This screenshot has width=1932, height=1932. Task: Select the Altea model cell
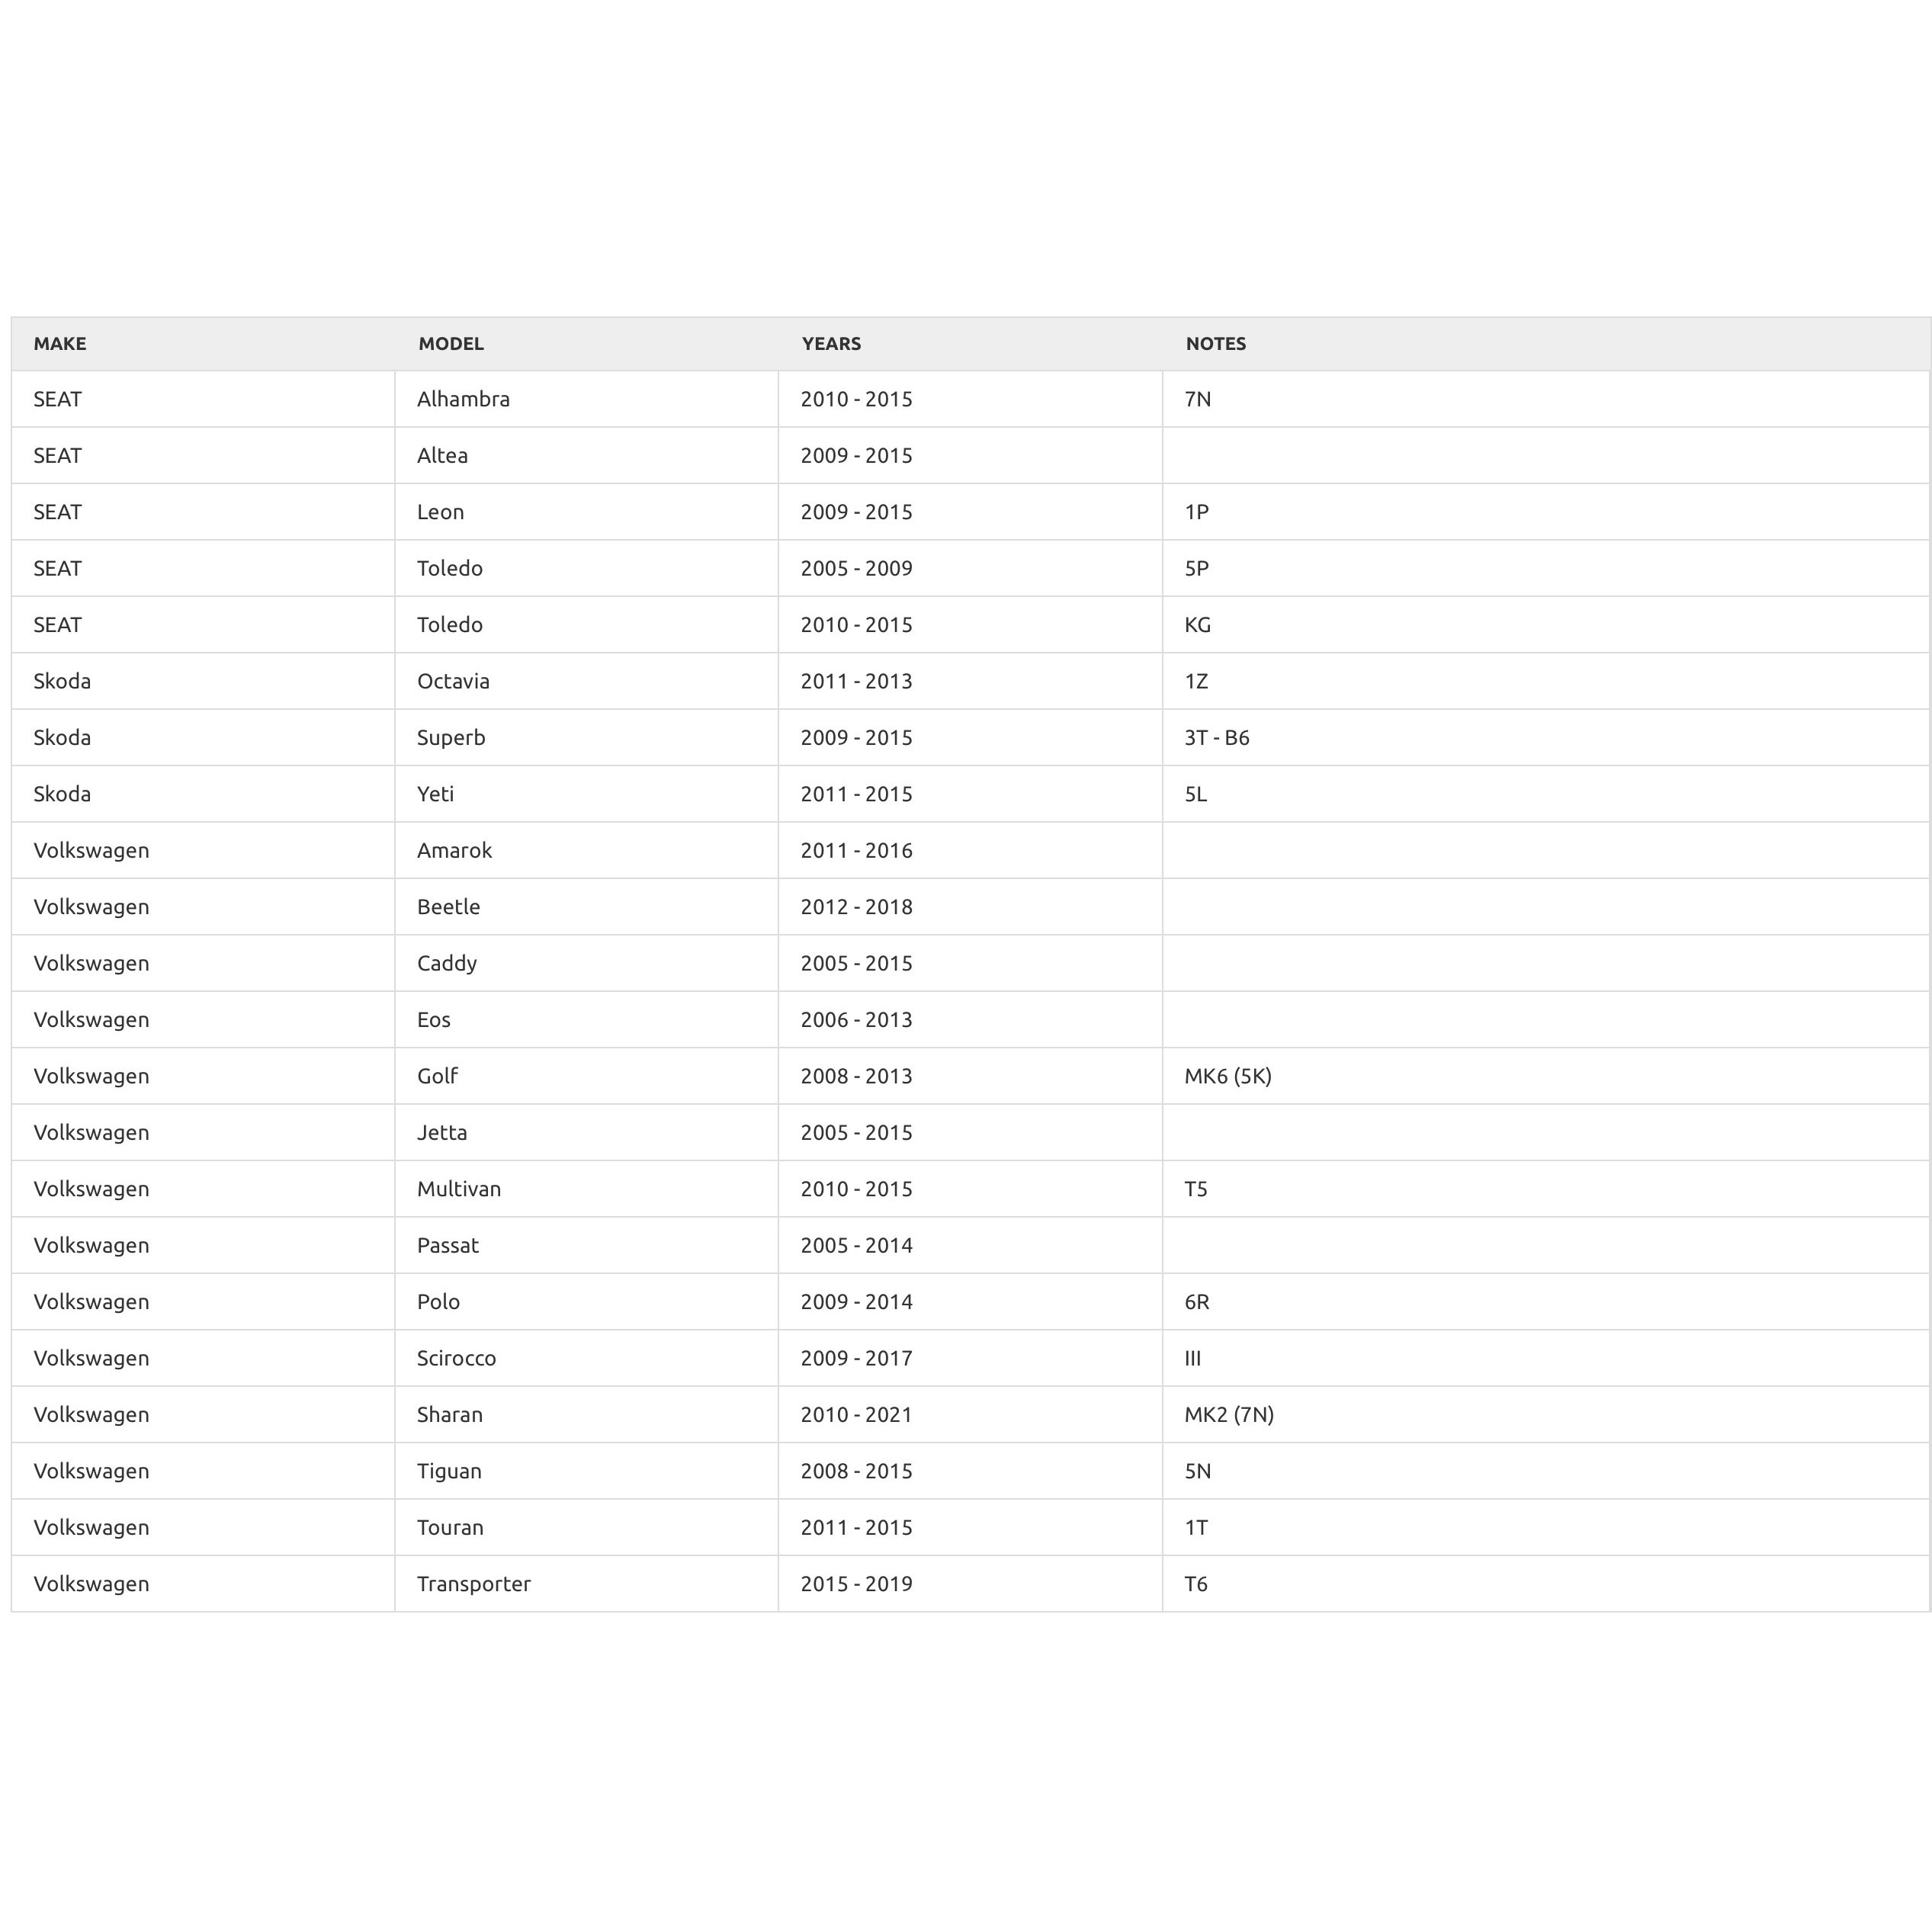(x=442, y=456)
